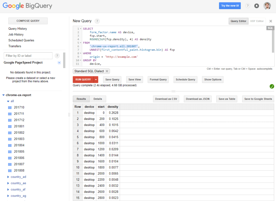This screenshot has height=201, width=276.
Task: Open the notifications bell icon
Action: [257, 6]
